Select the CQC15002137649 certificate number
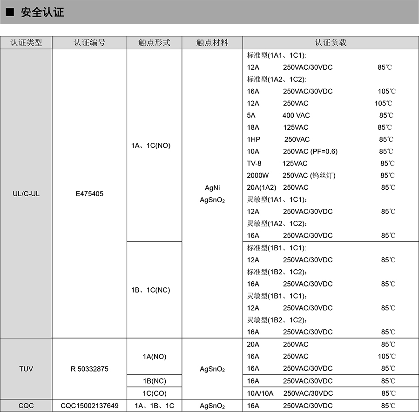The image size is (419, 412). [89, 405]
